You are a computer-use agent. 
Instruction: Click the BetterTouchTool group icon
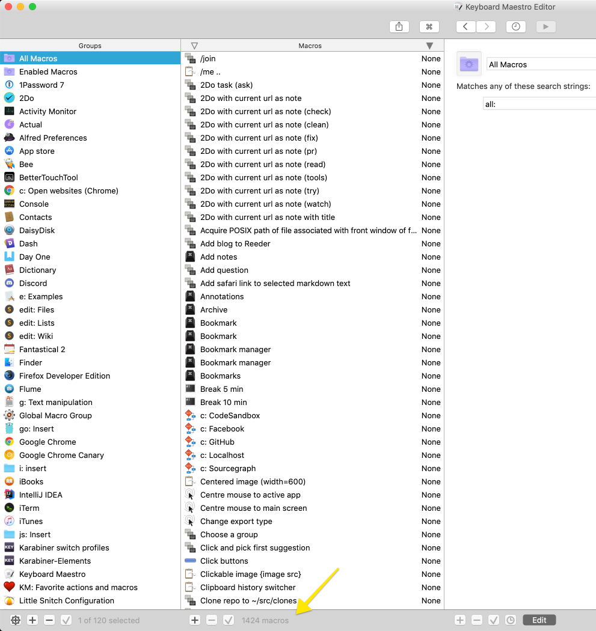coord(9,177)
